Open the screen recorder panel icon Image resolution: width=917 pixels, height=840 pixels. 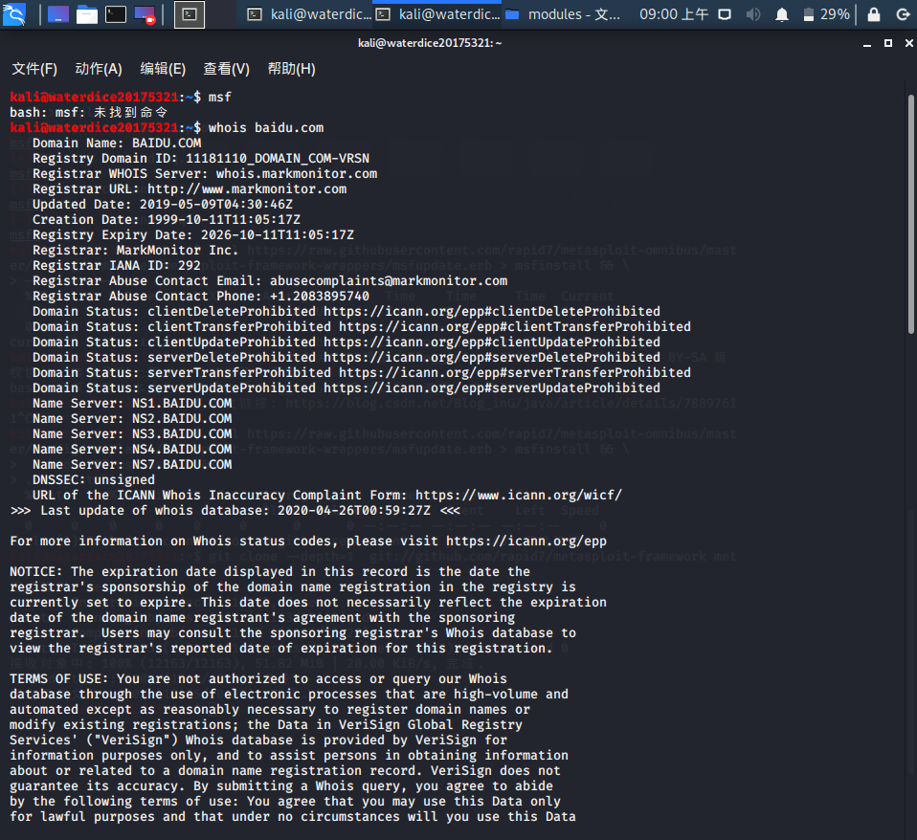pos(145,14)
